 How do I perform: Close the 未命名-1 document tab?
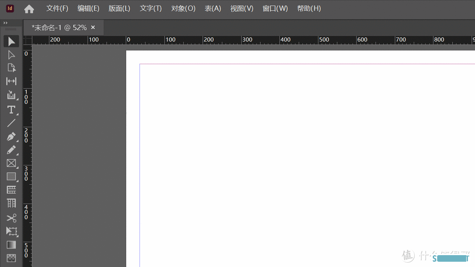pyautogui.click(x=93, y=27)
